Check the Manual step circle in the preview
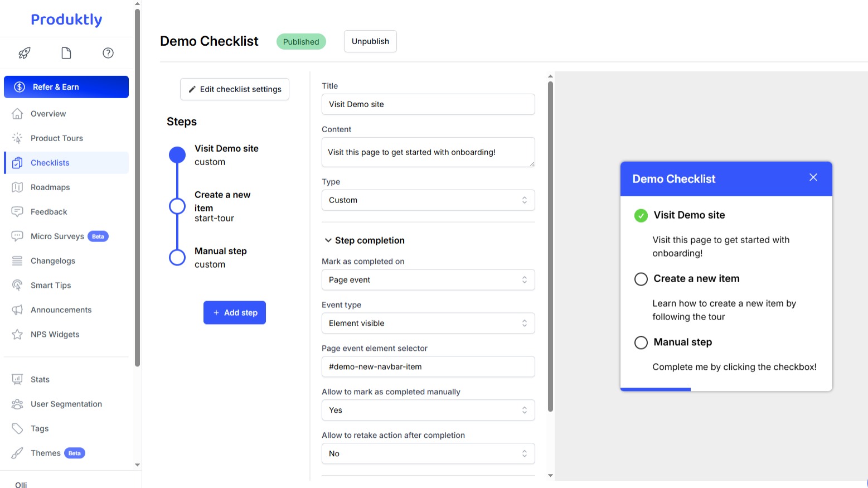868x488 pixels. 641,342
